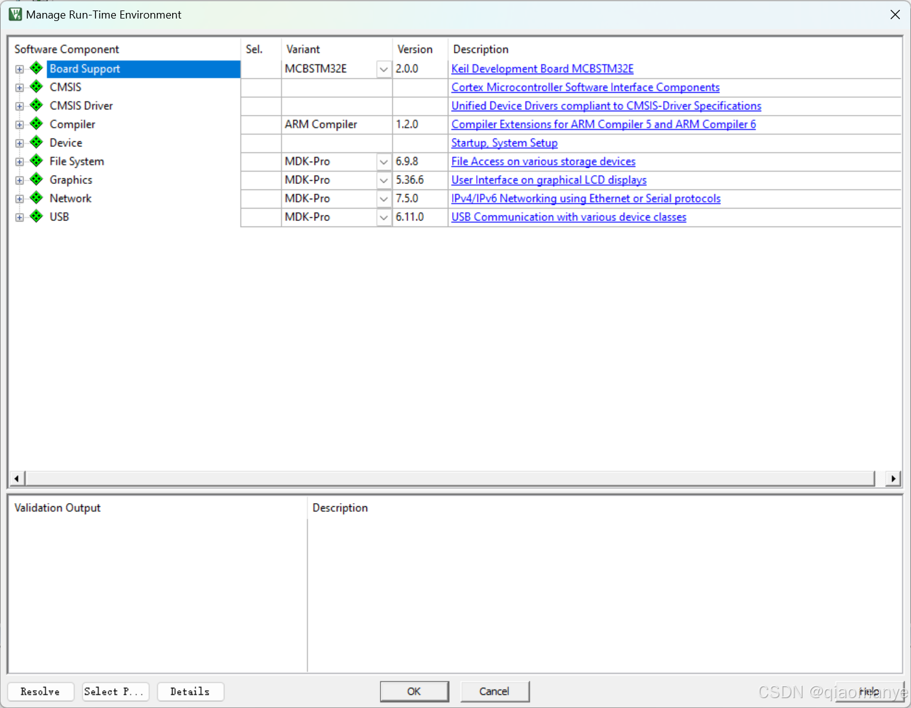Open Startup, System Setup link
The height and width of the screenshot is (708, 911).
505,143
